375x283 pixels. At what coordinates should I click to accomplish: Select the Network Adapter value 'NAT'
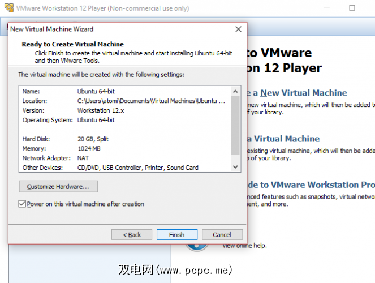point(83,158)
